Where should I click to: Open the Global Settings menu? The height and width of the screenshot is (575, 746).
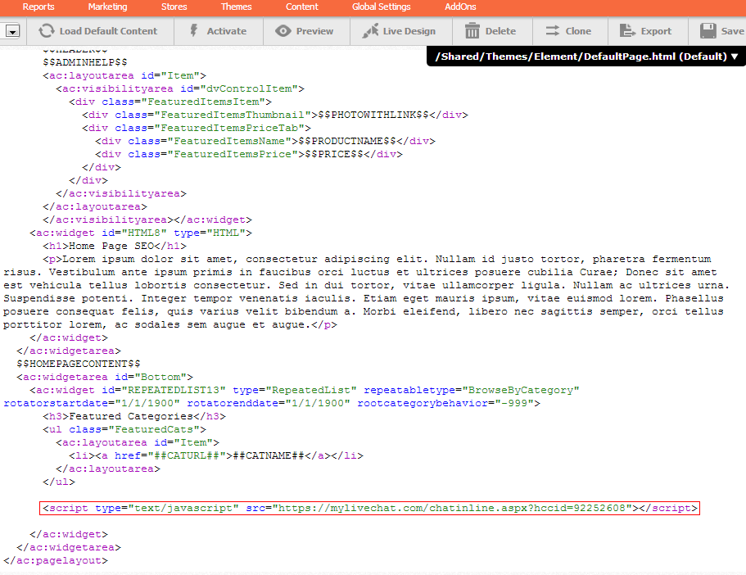(x=382, y=7)
